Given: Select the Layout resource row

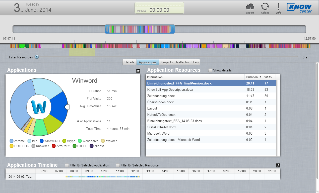Looking at the screenshot, I should [x=211, y=108].
